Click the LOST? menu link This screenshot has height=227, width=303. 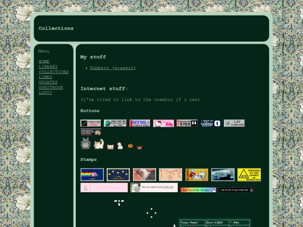pos(45,93)
